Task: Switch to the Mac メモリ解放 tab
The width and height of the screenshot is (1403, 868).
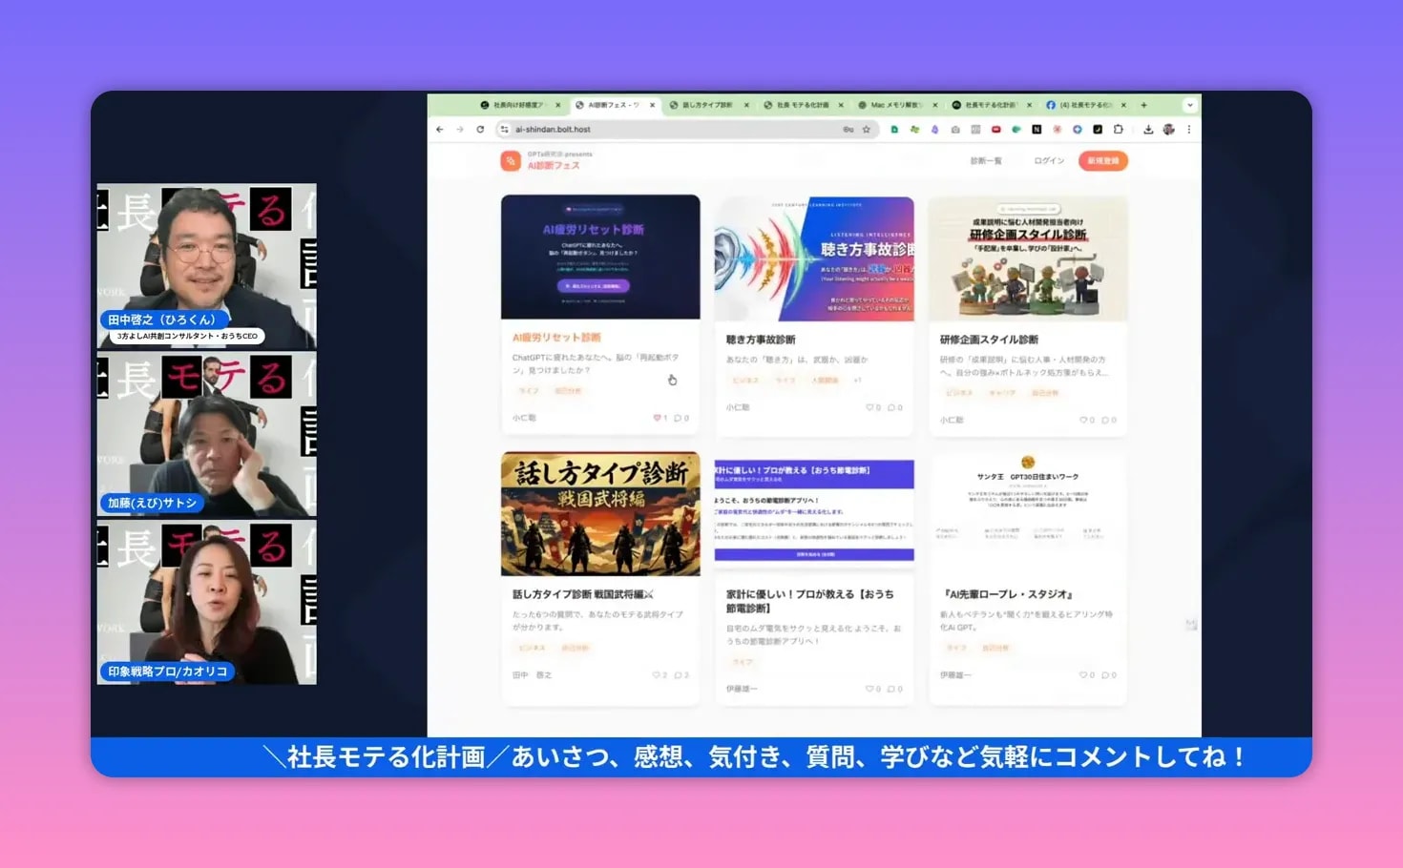Action: pyautogui.click(x=894, y=105)
